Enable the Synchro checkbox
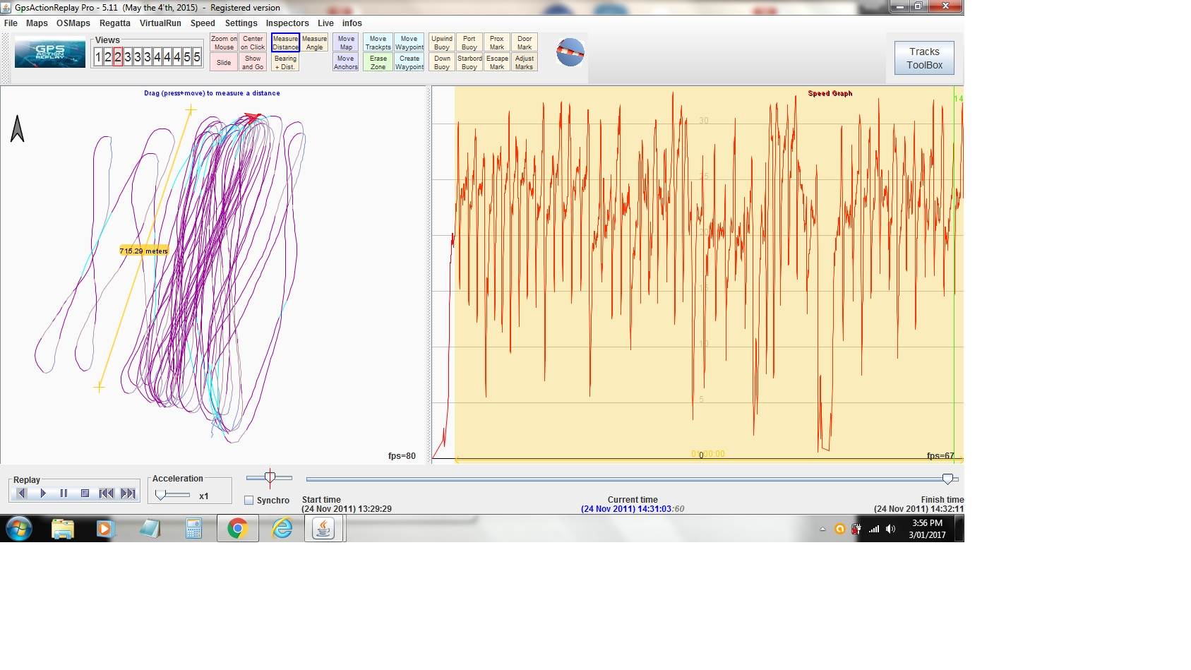Viewport: 1191px width, 670px height. click(x=249, y=501)
